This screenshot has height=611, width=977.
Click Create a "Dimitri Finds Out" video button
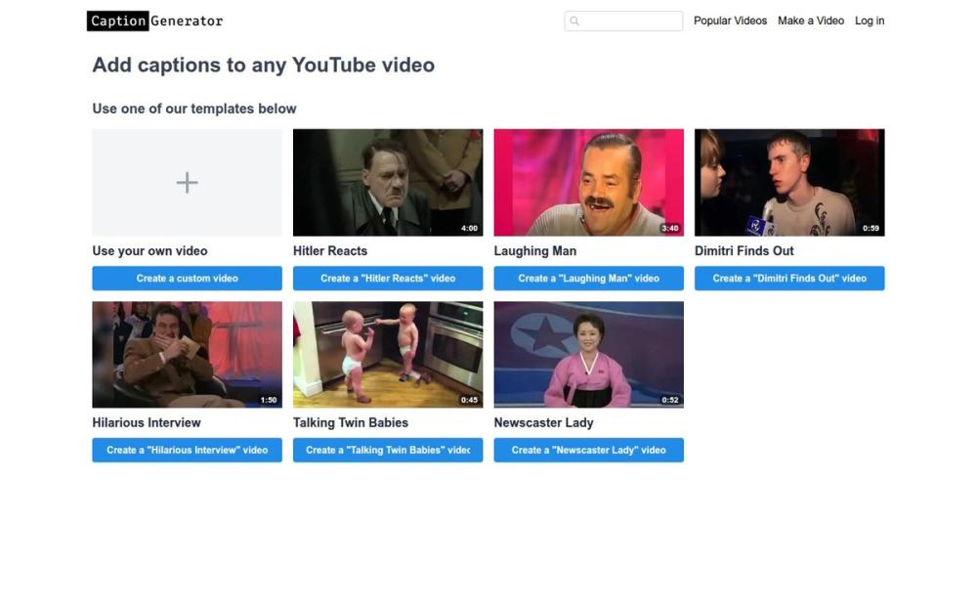tap(789, 278)
